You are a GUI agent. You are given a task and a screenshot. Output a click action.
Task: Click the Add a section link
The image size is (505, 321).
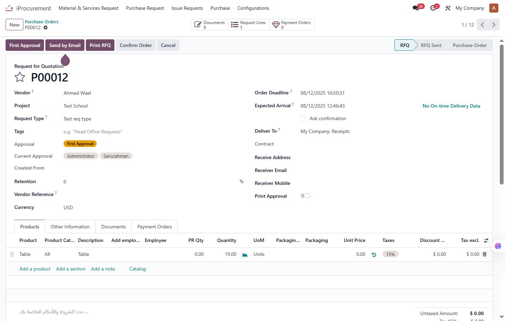point(71,269)
